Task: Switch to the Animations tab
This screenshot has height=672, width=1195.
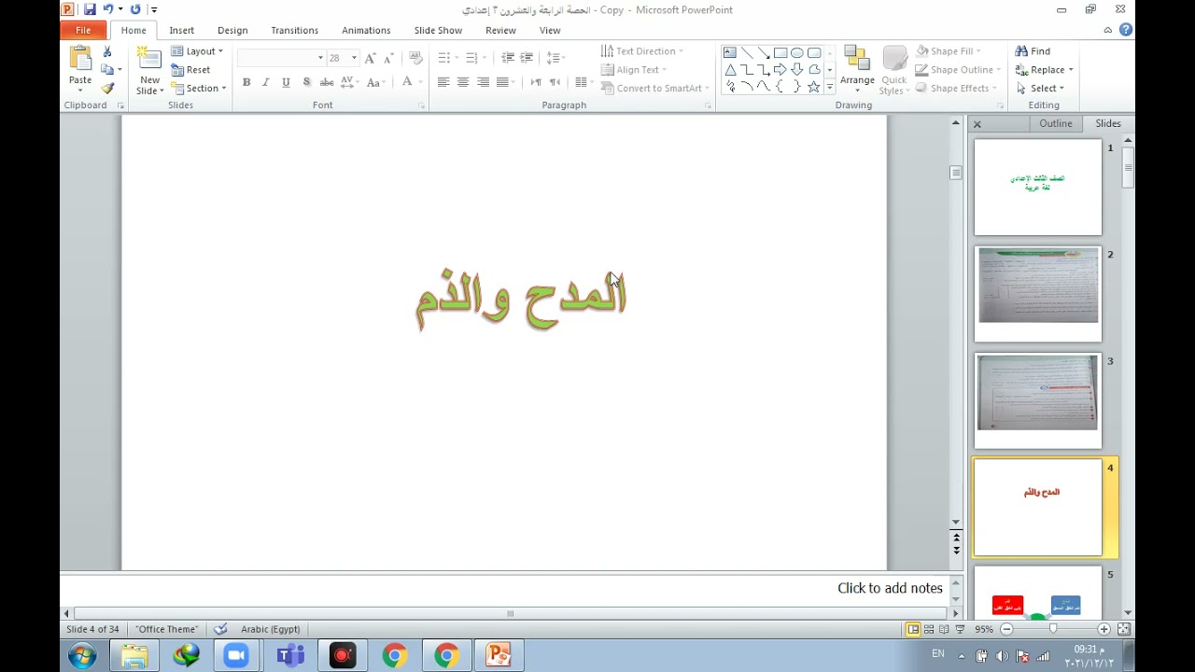Action: pos(366,30)
